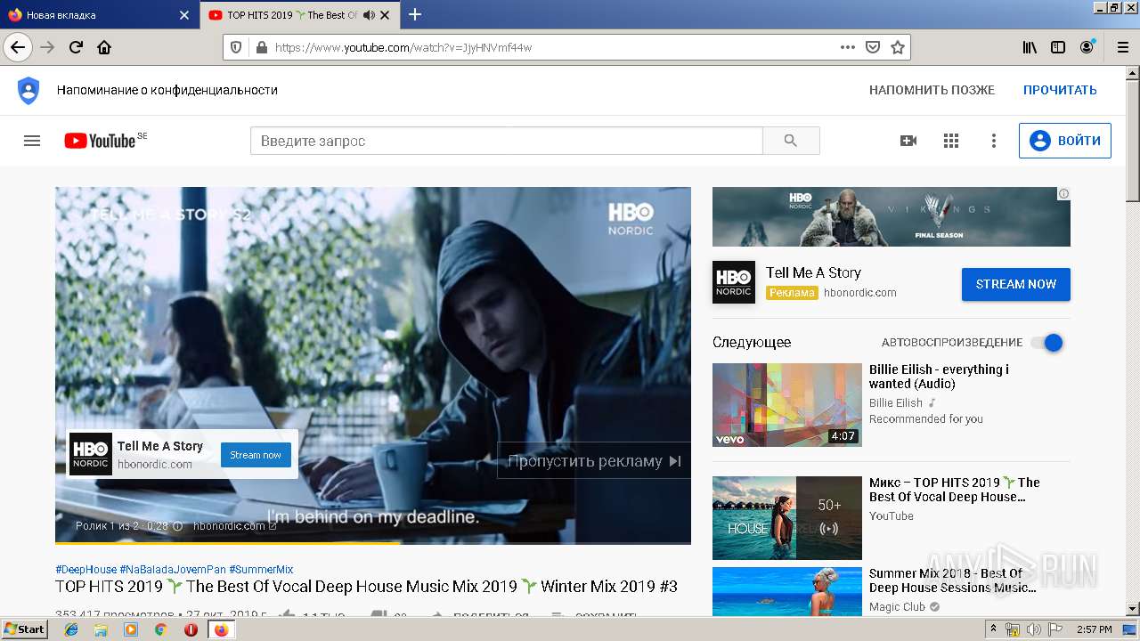Open a new browser tab with plus
This screenshot has width=1140, height=641.
[415, 14]
